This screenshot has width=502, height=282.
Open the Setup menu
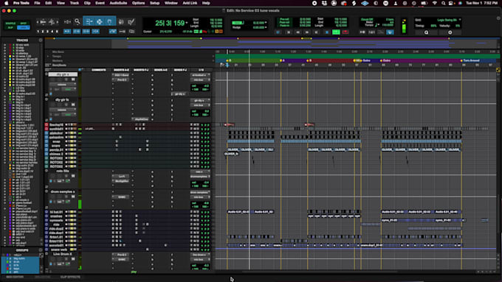point(154,3)
